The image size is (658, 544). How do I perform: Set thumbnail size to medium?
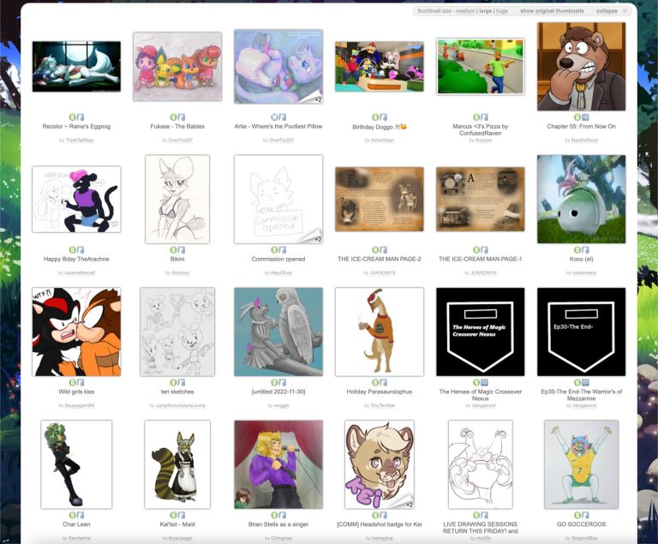[465, 11]
